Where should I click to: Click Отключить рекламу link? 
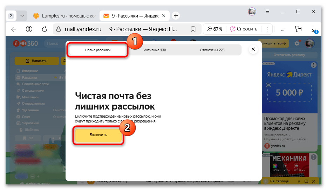coord(289,55)
